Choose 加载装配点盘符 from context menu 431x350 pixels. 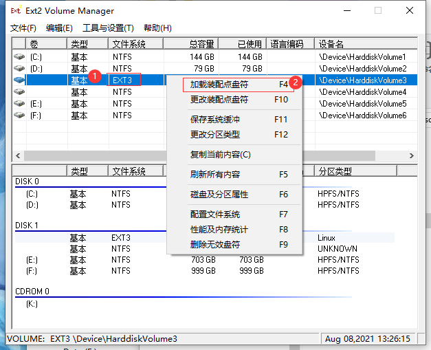(x=219, y=84)
